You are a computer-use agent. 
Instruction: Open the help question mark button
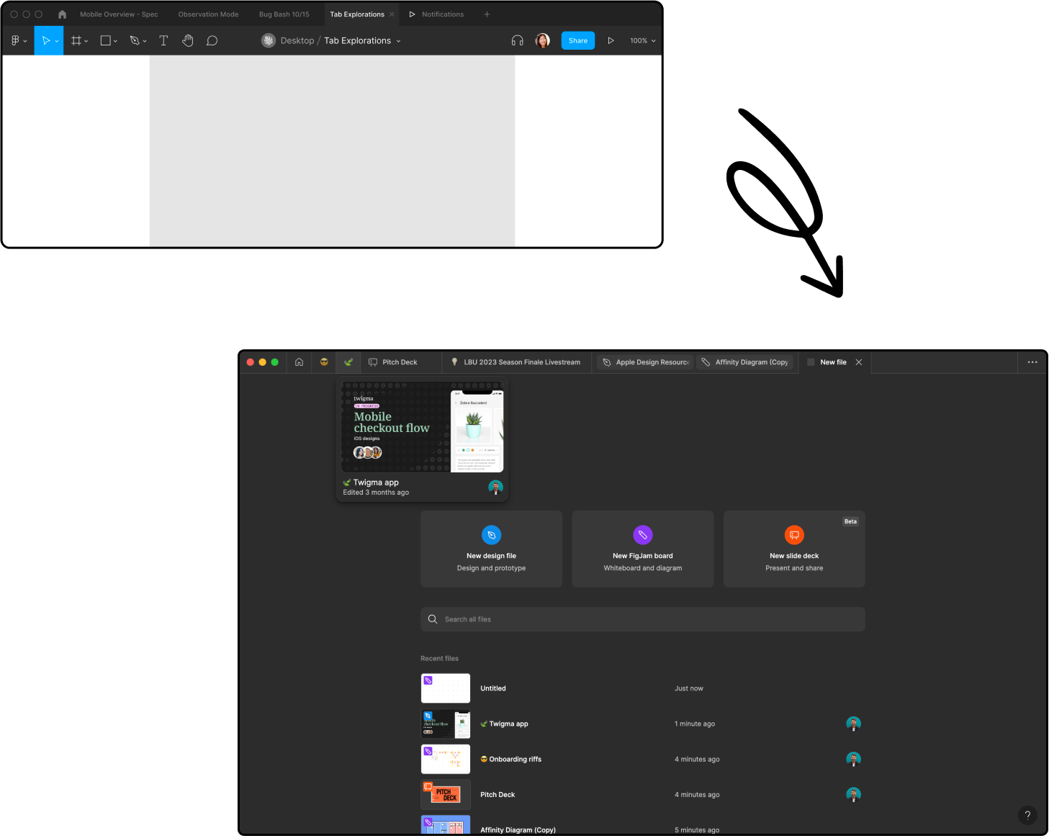pyautogui.click(x=1027, y=815)
